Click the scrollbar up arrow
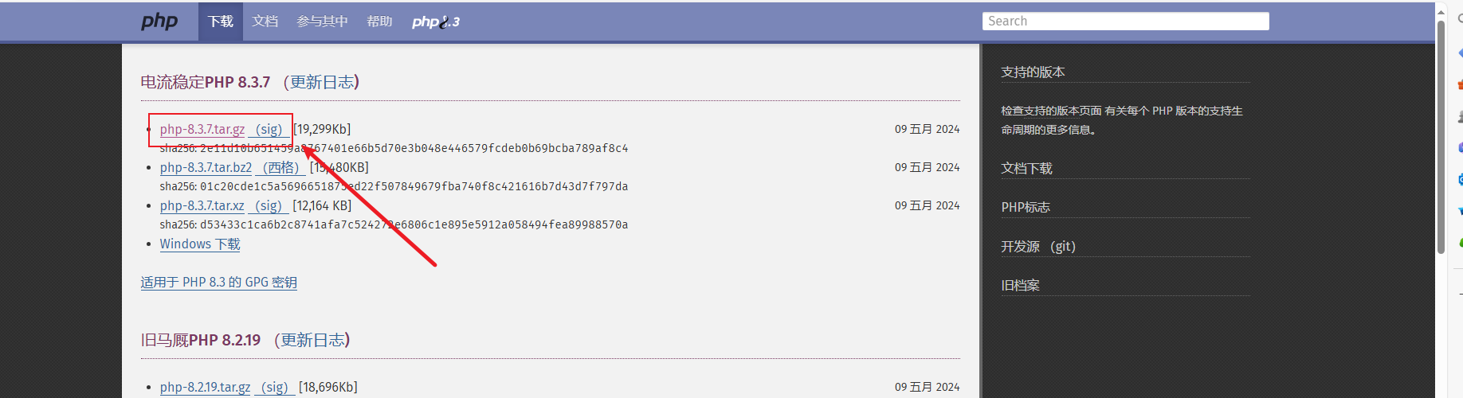 click(x=1441, y=12)
